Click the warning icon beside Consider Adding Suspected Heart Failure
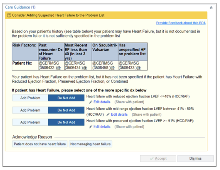The image size is (220, 170). 9,15
